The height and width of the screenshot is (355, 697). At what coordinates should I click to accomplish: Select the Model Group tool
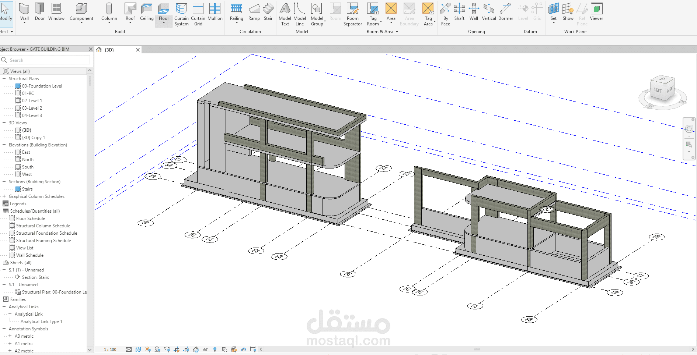tap(317, 15)
